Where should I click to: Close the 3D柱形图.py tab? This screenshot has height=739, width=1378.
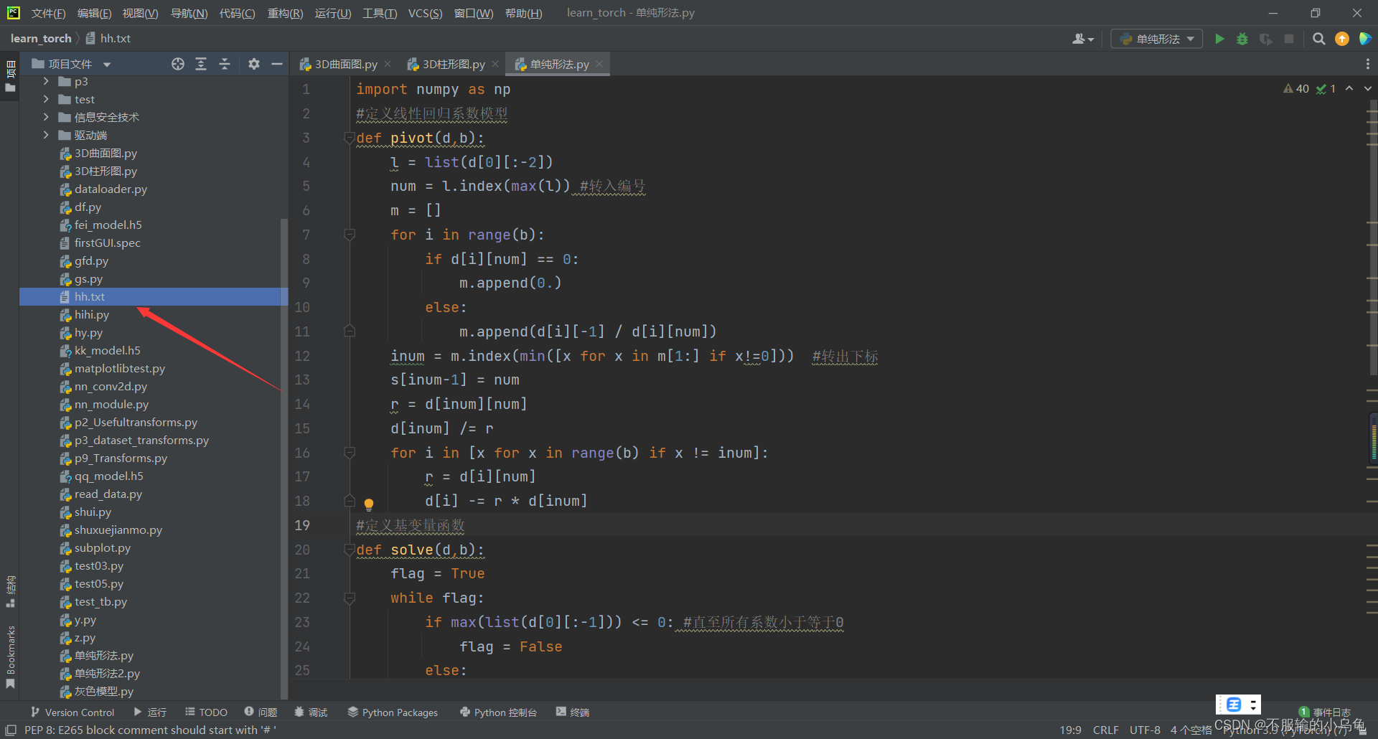point(495,64)
